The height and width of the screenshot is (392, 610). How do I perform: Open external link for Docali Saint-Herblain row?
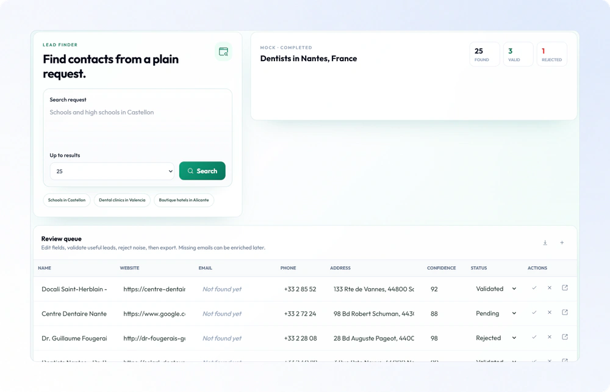click(x=565, y=288)
